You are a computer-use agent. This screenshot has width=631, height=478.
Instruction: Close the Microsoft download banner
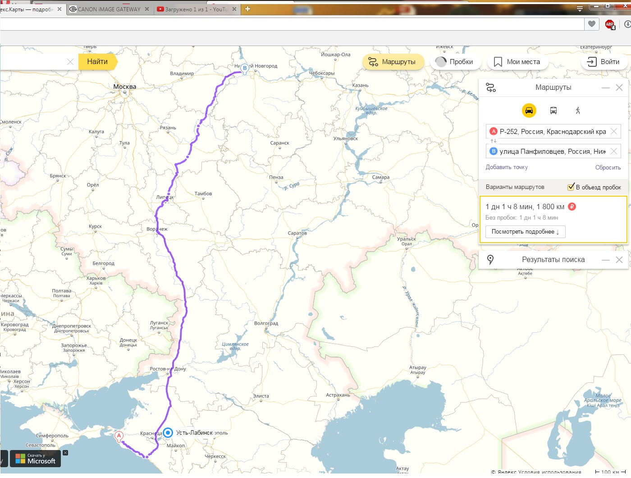tap(65, 453)
